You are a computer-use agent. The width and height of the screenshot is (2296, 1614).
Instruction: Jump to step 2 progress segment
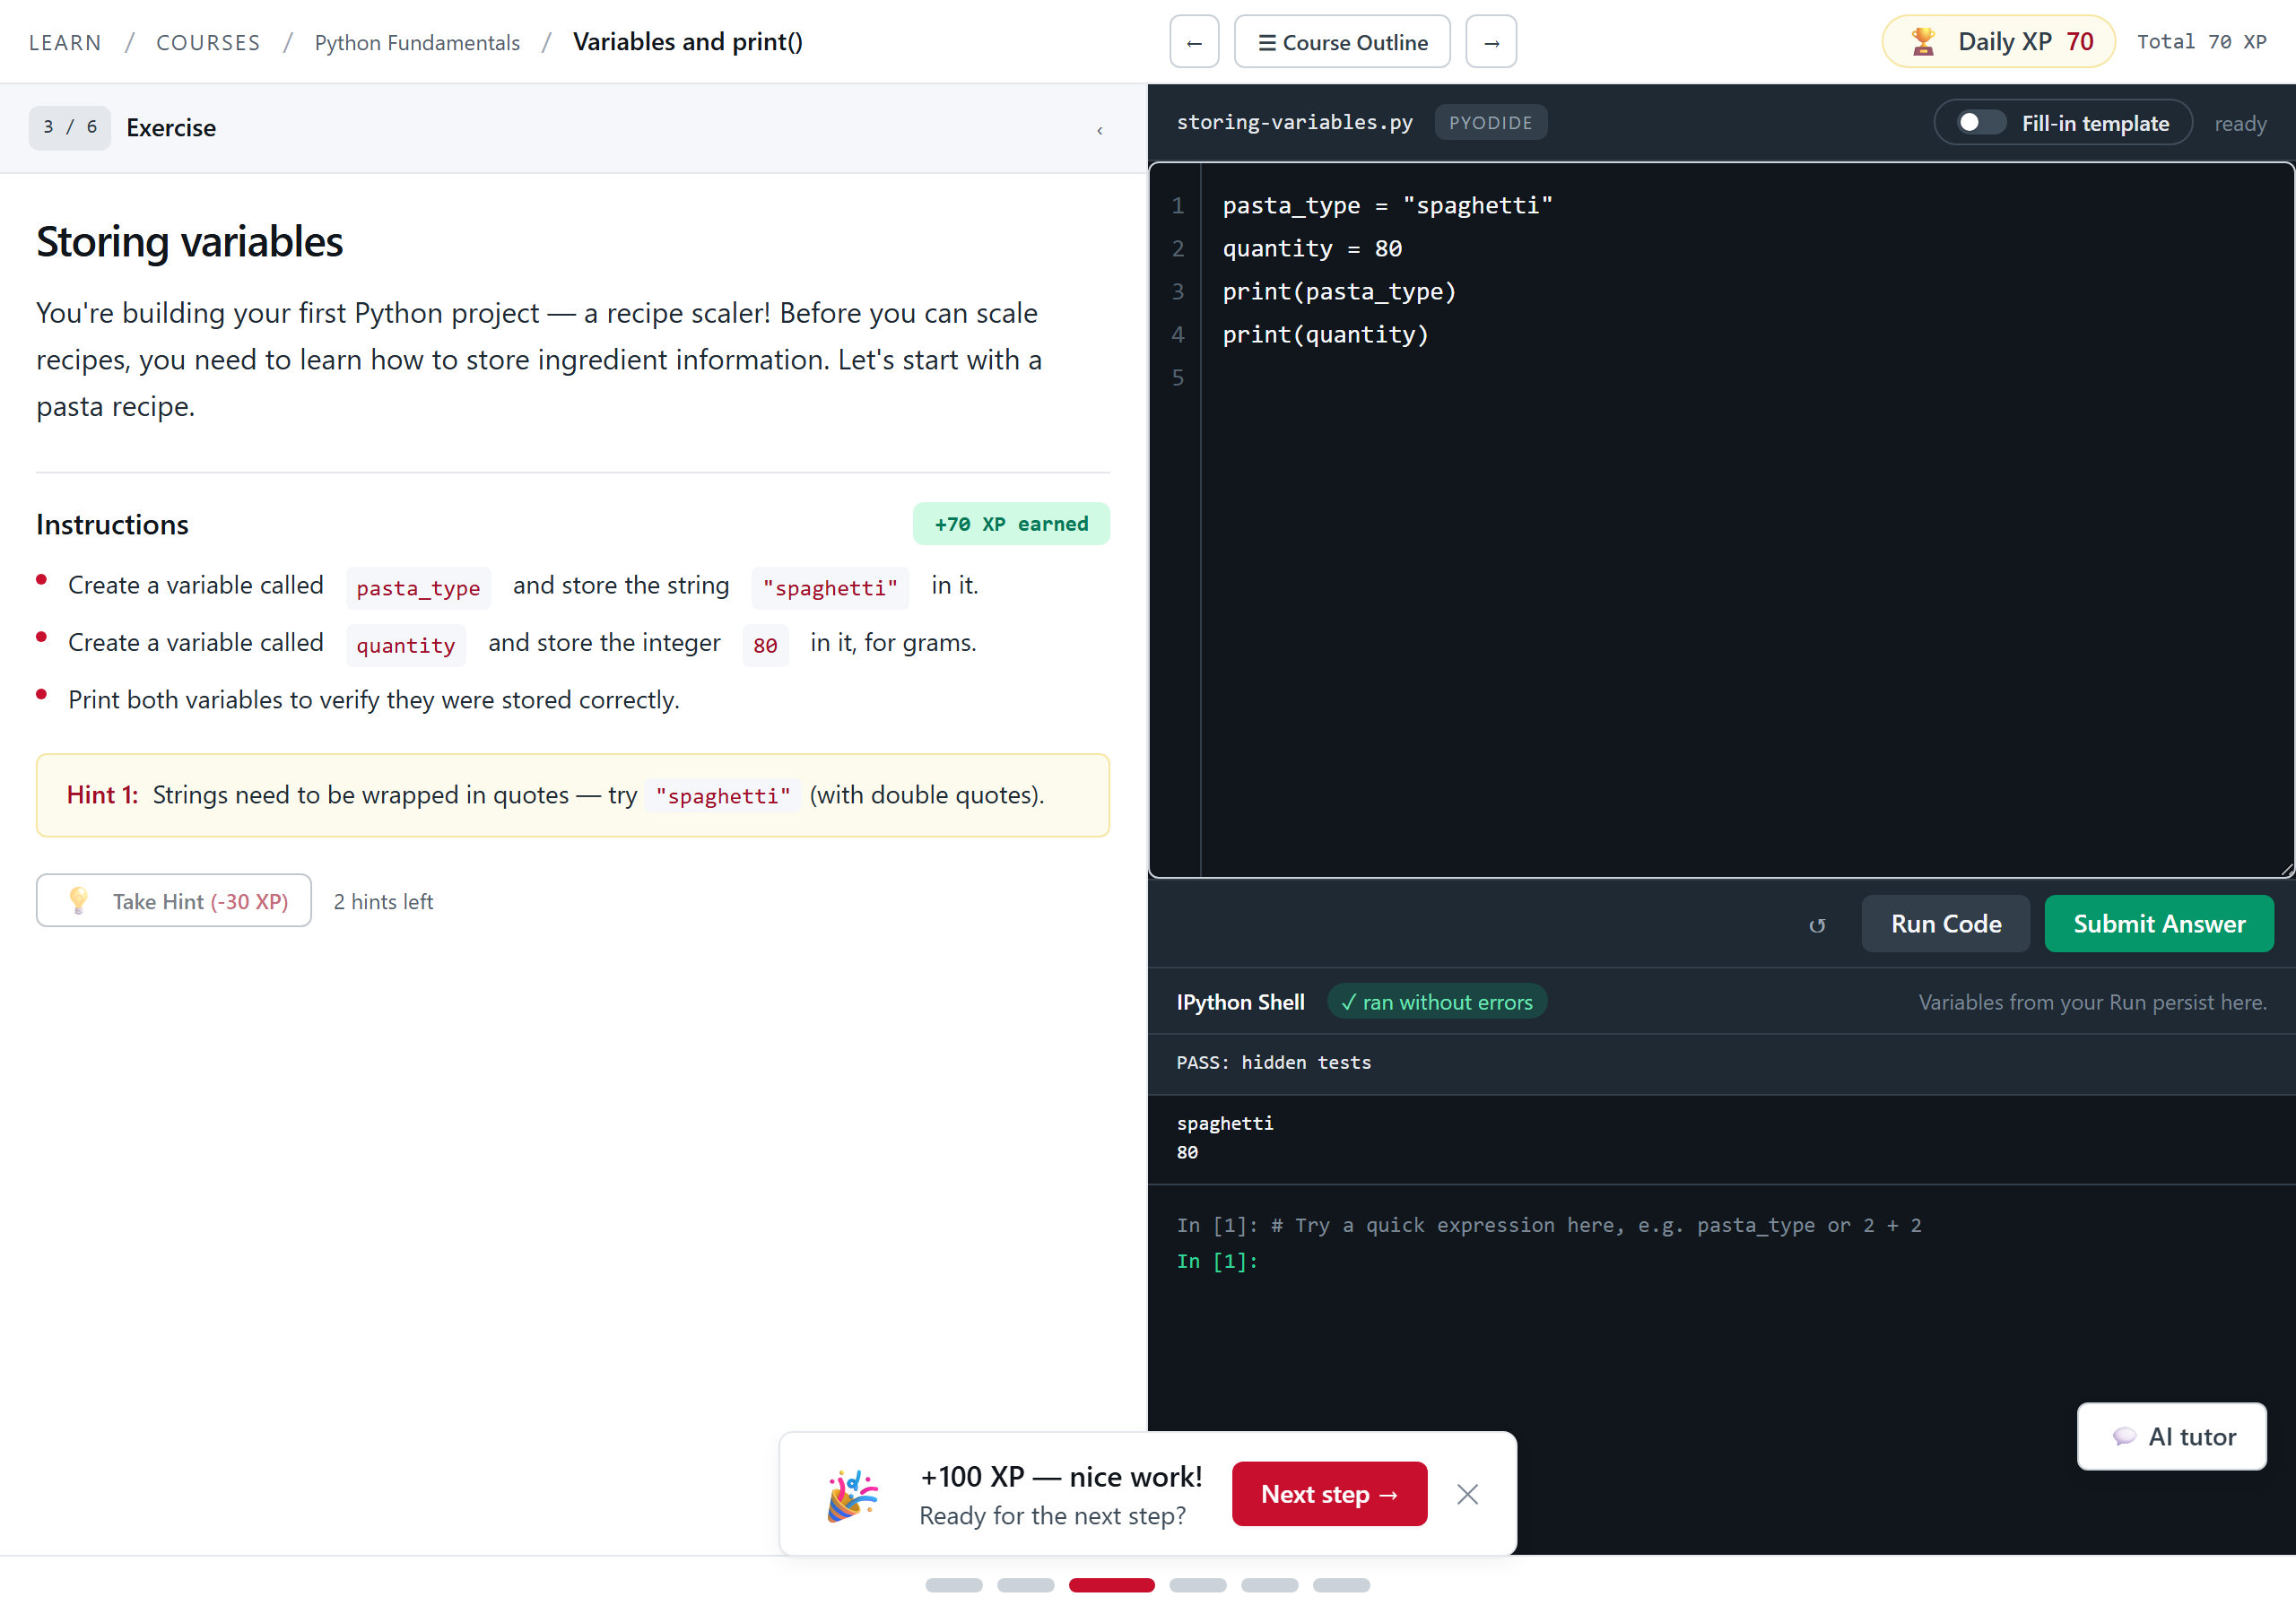tap(1025, 1584)
